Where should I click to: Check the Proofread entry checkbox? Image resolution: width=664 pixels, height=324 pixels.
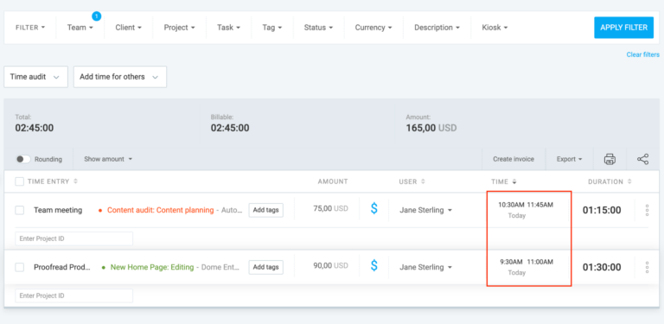point(20,267)
